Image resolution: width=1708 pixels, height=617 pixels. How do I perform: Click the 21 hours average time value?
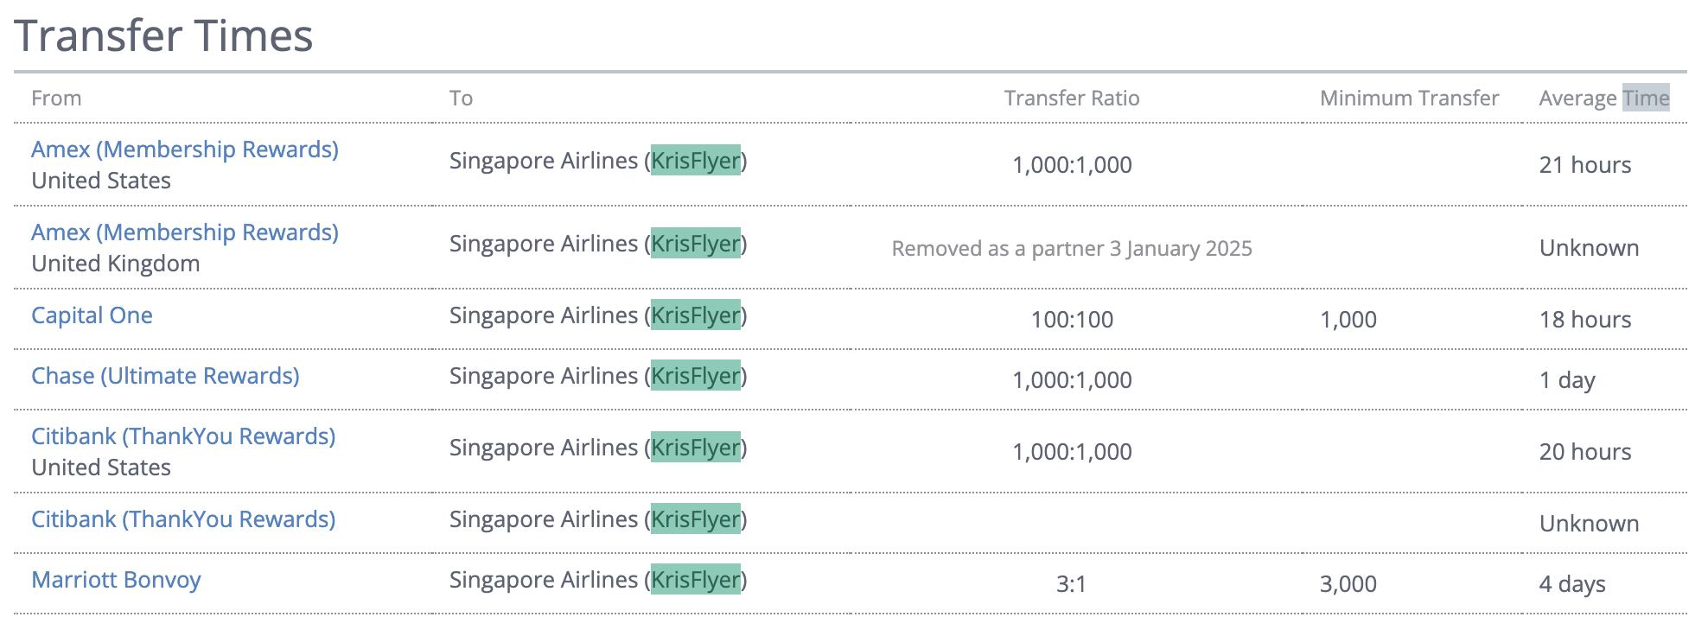pyautogui.click(x=1585, y=165)
